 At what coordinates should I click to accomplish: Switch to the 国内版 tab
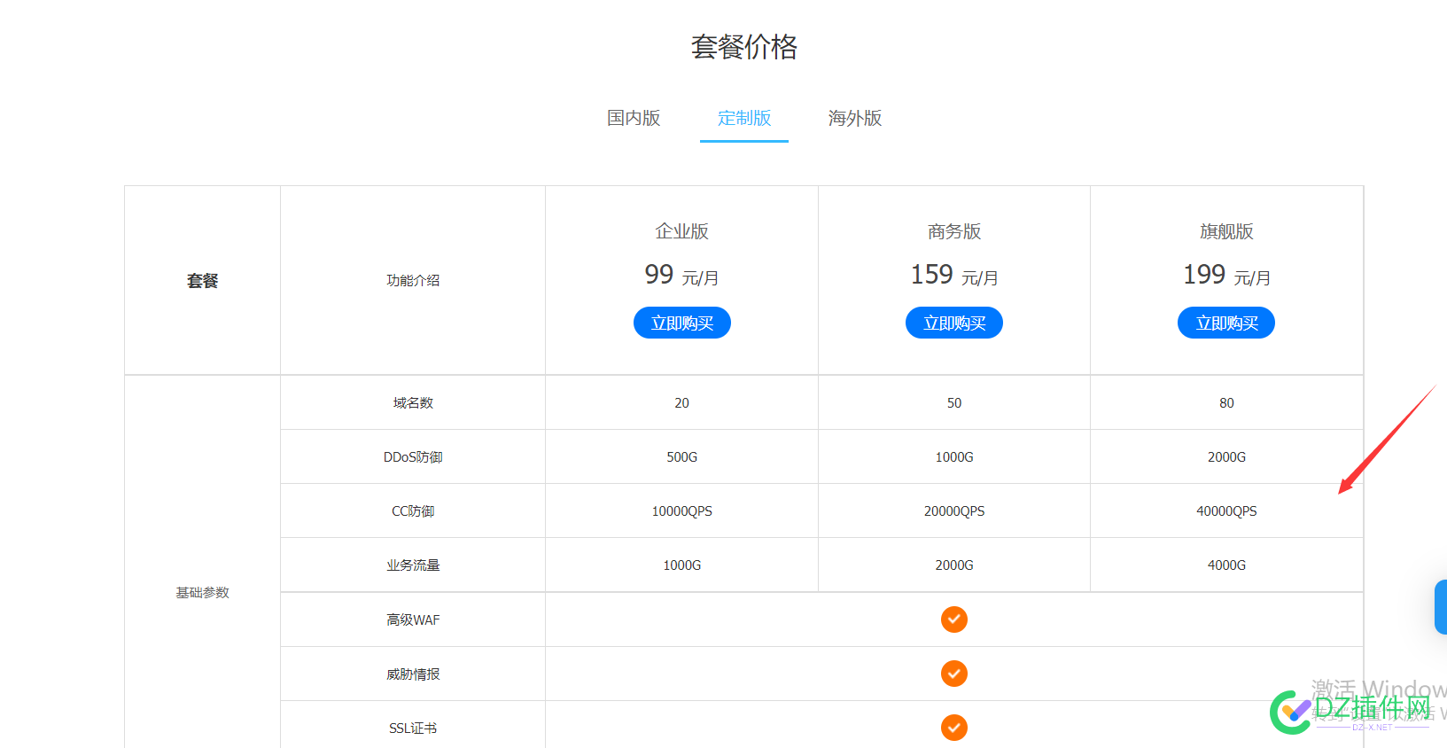click(634, 118)
